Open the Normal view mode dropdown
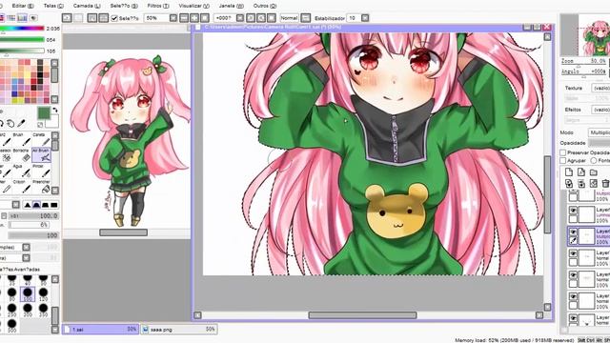Viewport: 610px width, 343px height. point(306,18)
